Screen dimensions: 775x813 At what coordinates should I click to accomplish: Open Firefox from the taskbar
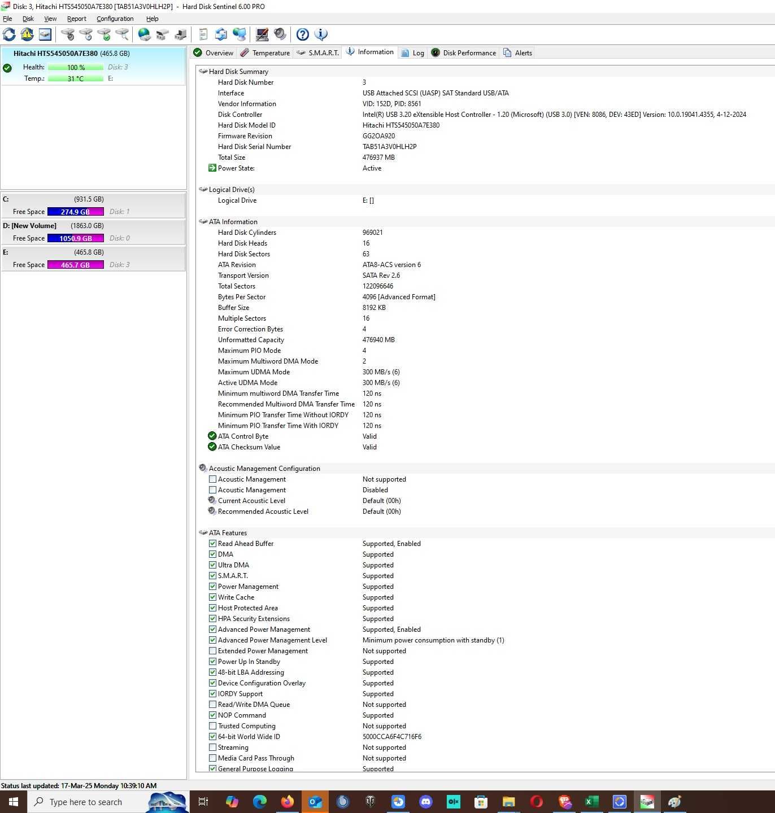click(288, 802)
